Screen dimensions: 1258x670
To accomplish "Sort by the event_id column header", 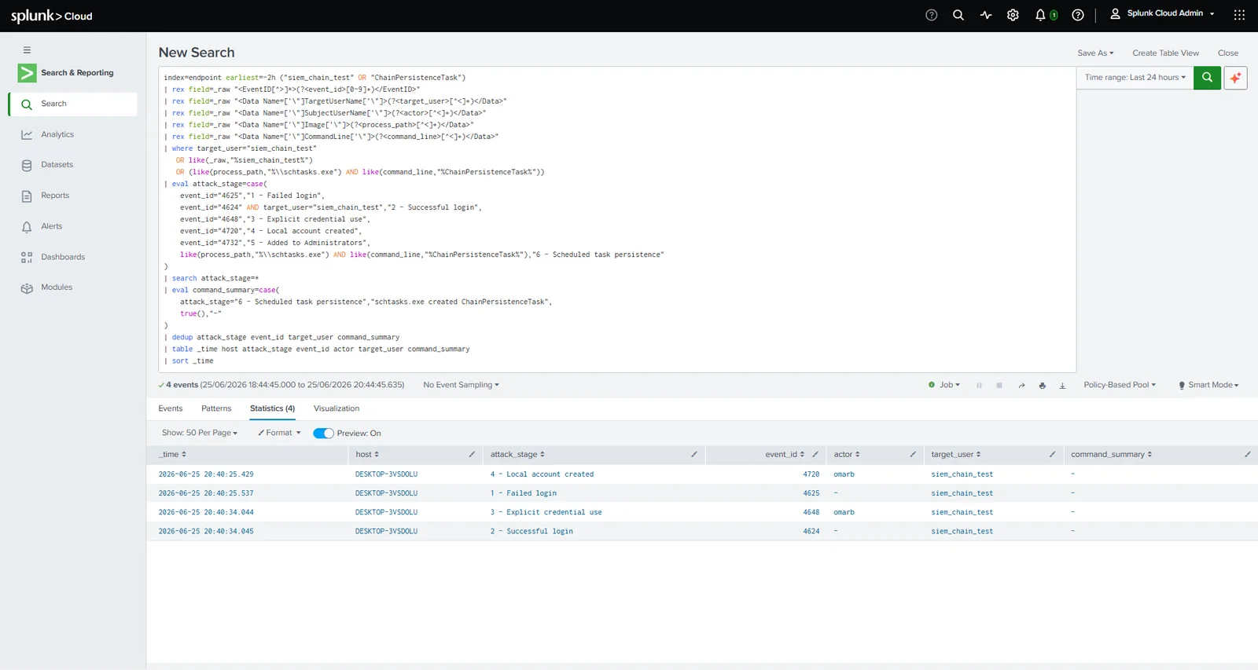I will tap(785, 454).
